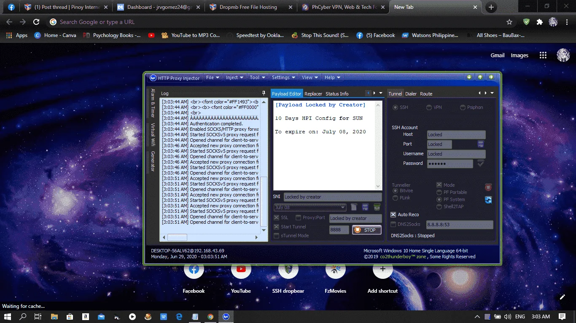Image resolution: width=576 pixels, height=323 pixels.
Task: Open the tab list dropdown beside Route
Action: coord(492,93)
